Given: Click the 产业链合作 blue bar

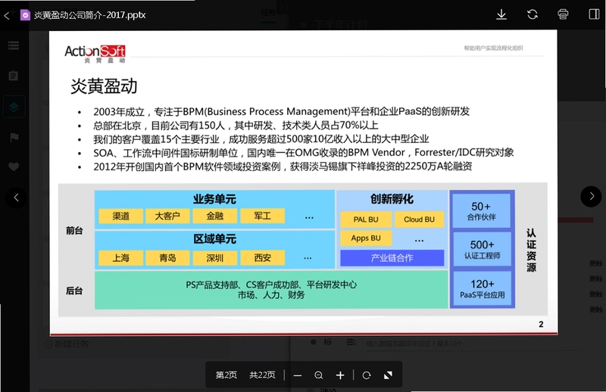Looking at the screenshot, I should click(392, 257).
